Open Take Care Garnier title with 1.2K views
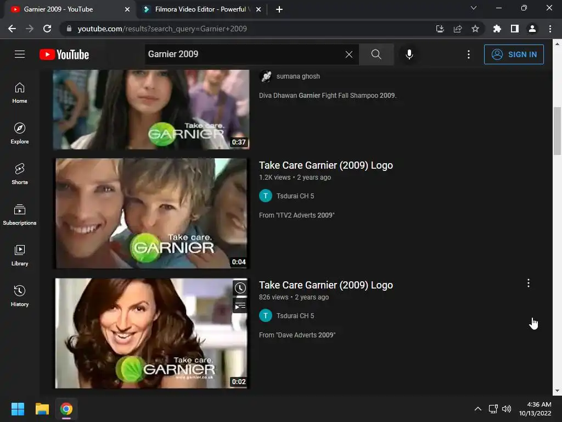 pyautogui.click(x=326, y=165)
